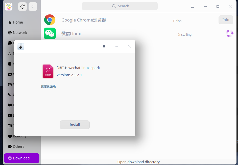Image resolution: width=238 pixels, height=165 pixels.
Task: Select the monitor Beautify category icon
Action: [10, 136]
